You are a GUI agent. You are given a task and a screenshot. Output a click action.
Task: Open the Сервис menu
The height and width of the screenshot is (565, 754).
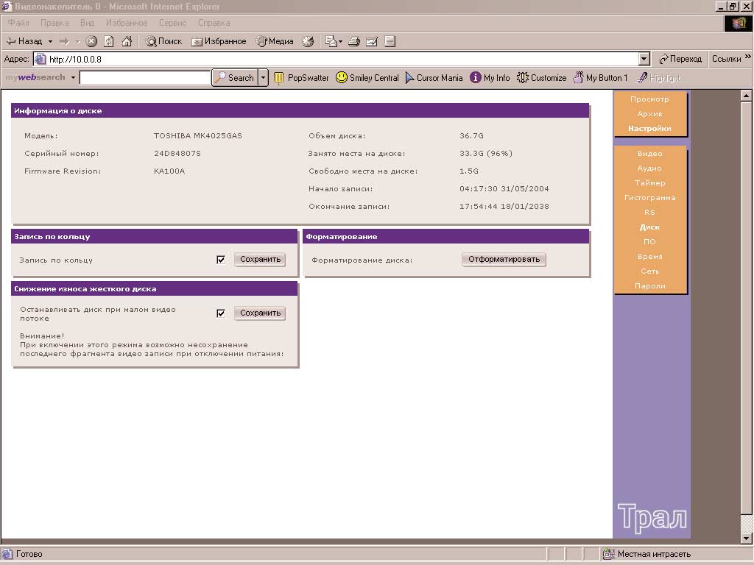coord(172,23)
